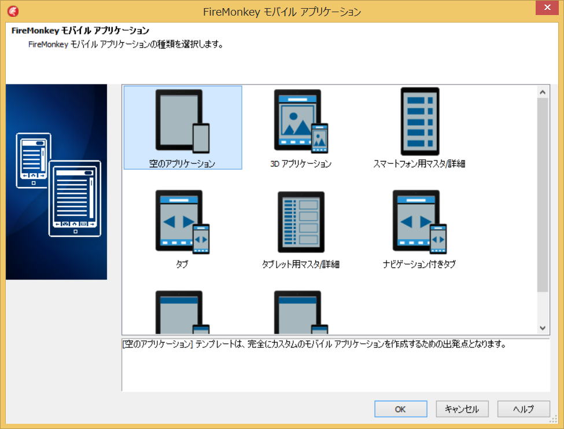Click the スマートフォン用マスタ/詳細 label text
The image size is (564, 429).
[x=419, y=164]
